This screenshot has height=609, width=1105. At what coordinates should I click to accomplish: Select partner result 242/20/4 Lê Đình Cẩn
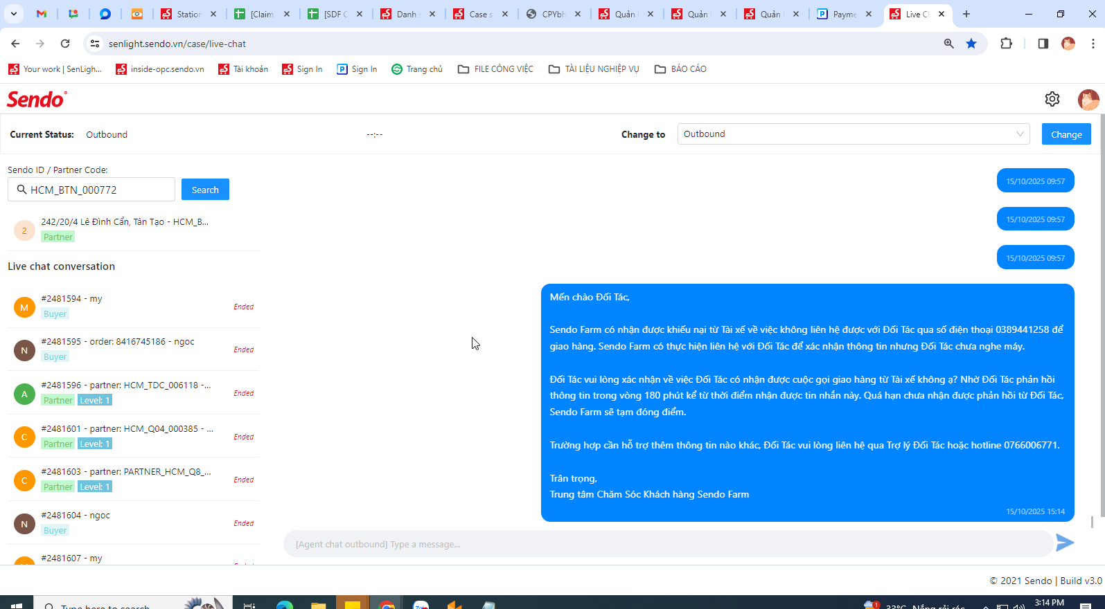pyautogui.click(x=134, y=230)
